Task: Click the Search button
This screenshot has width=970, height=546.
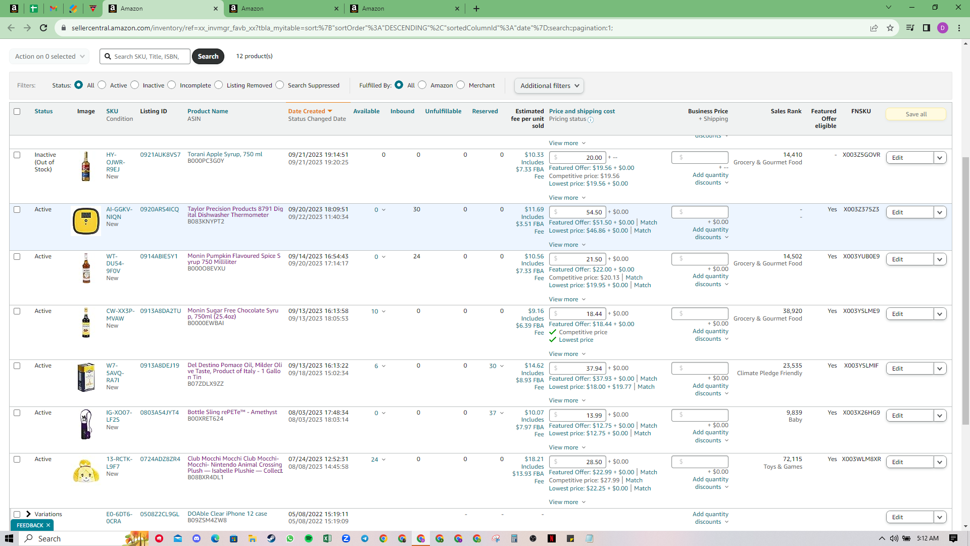Action: [208, 57]
